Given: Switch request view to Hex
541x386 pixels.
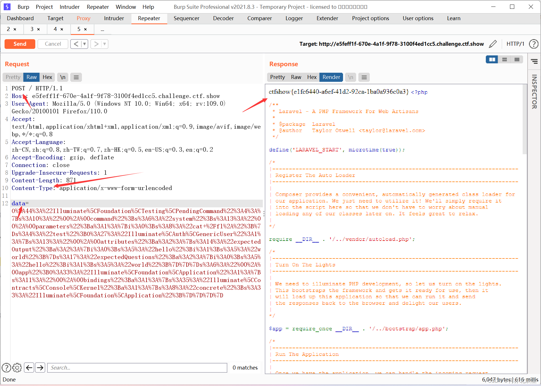Looking at the screenshot, I should 47,77.
